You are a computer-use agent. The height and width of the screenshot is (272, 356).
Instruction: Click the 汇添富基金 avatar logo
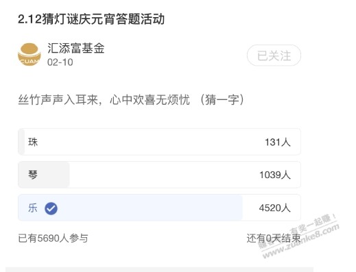click(29, 54)
